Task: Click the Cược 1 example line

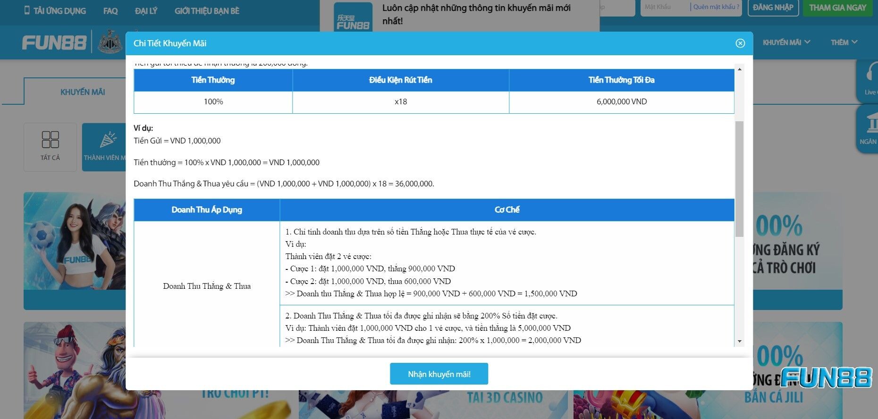Action: [x=370, y=268]
